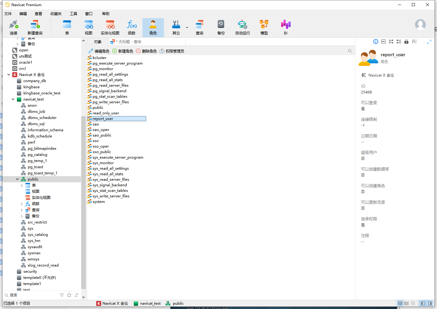Collapse the public schema node

pos(17,179)
